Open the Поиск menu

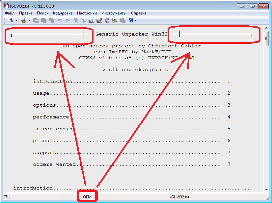[x=42, y=13]
